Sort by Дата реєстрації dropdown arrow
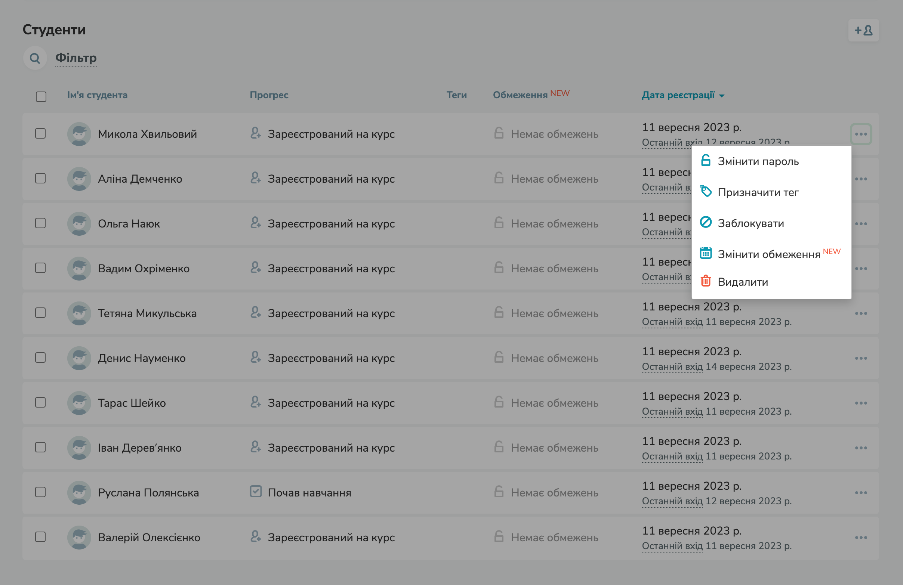Screen dimensions: 903x585 click(722, 96)
